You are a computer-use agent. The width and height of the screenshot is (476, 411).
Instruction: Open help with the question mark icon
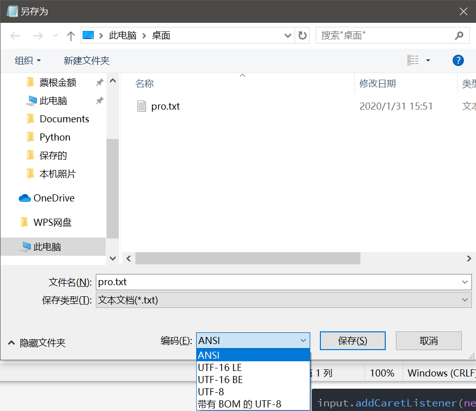458,60
